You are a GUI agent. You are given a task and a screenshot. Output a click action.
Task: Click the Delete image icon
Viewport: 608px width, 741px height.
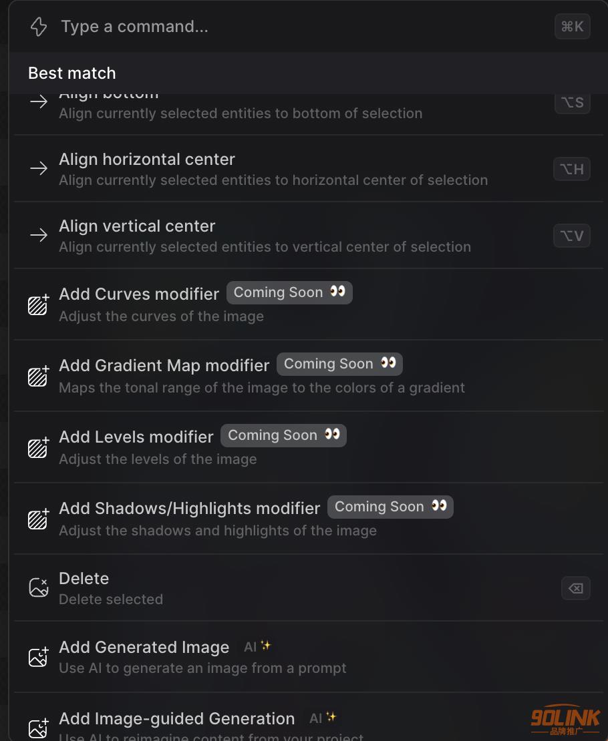(38, 587)
